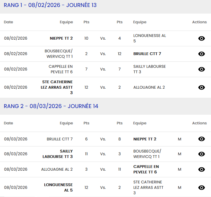Click the BRUILLE CTT 7 winning team in Journée 13
The width and height of the screenshot is (211, 197).
(147, 54)
